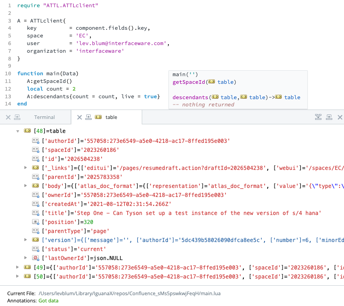
Task: Pop out the table tab
Action: point(88,117)
